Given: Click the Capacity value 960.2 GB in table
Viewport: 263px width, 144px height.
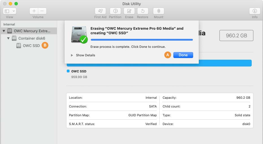Looking at the screenshot, I should [243, 98].
